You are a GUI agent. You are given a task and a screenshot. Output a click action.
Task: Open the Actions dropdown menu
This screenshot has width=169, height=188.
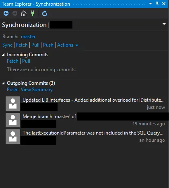click(x=68, y=45)
